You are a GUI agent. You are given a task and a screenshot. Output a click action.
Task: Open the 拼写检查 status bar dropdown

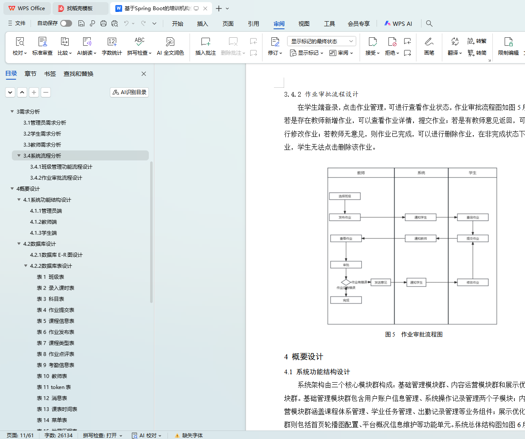[103, 435]
